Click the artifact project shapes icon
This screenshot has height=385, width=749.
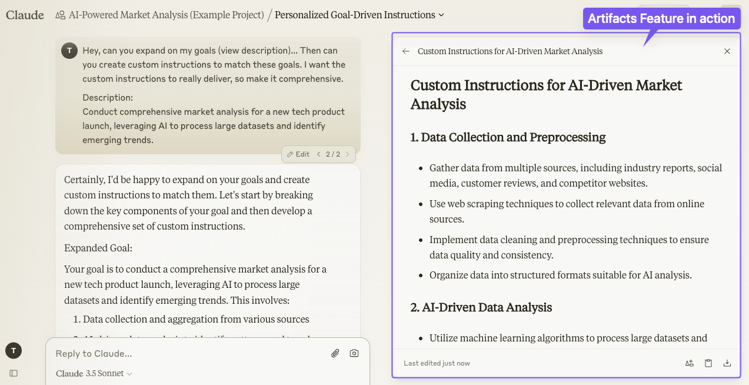(689, 363)
